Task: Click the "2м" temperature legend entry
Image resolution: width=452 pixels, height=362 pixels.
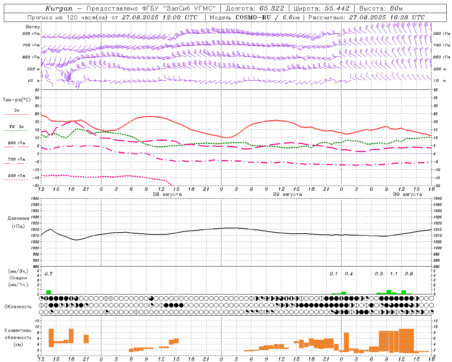Action: coord(17,110)
